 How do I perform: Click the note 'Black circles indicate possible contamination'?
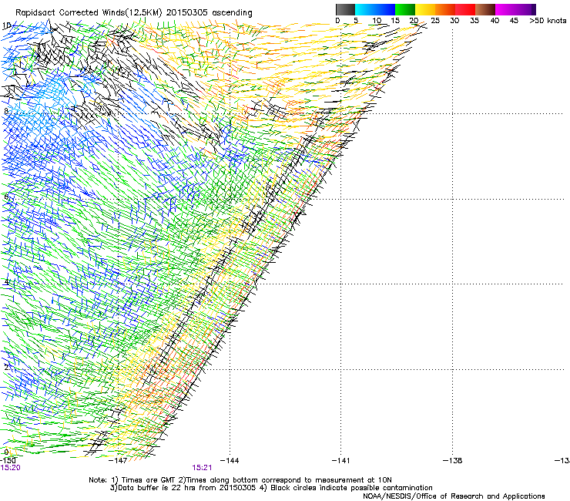point(351,488)
